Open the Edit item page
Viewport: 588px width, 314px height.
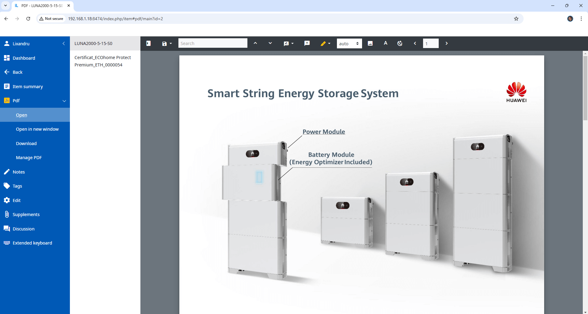coord(35,200)
